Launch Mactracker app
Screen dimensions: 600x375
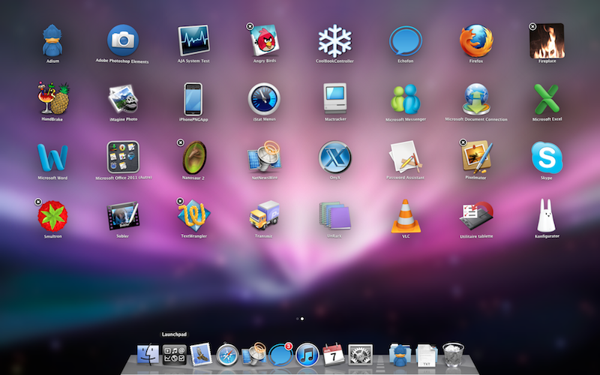[334, 98]
